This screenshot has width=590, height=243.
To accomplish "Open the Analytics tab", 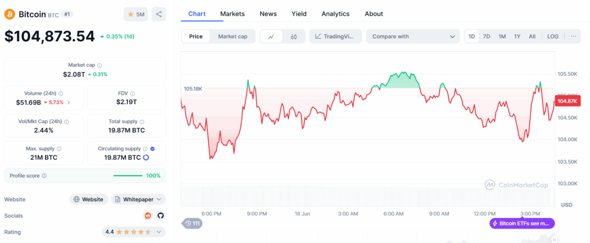I will pyautogui.click(x=335, y=14).
